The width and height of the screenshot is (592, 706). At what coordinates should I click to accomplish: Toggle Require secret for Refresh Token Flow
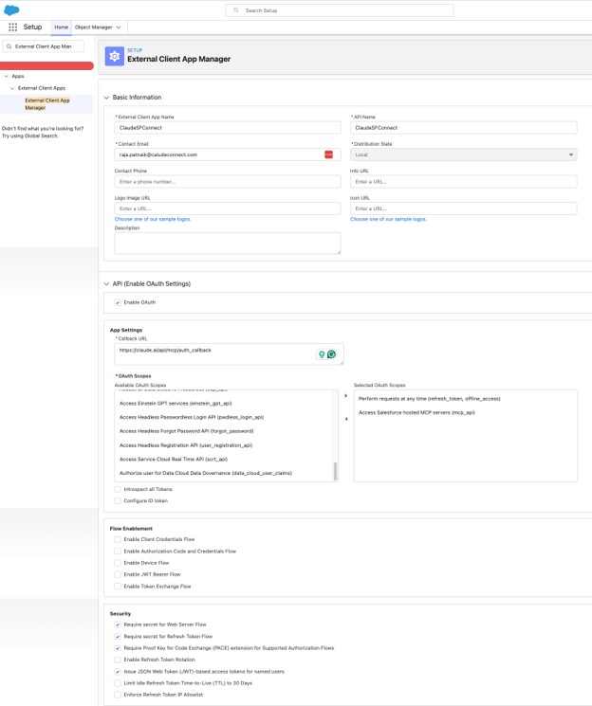click(x=118, y=636)
